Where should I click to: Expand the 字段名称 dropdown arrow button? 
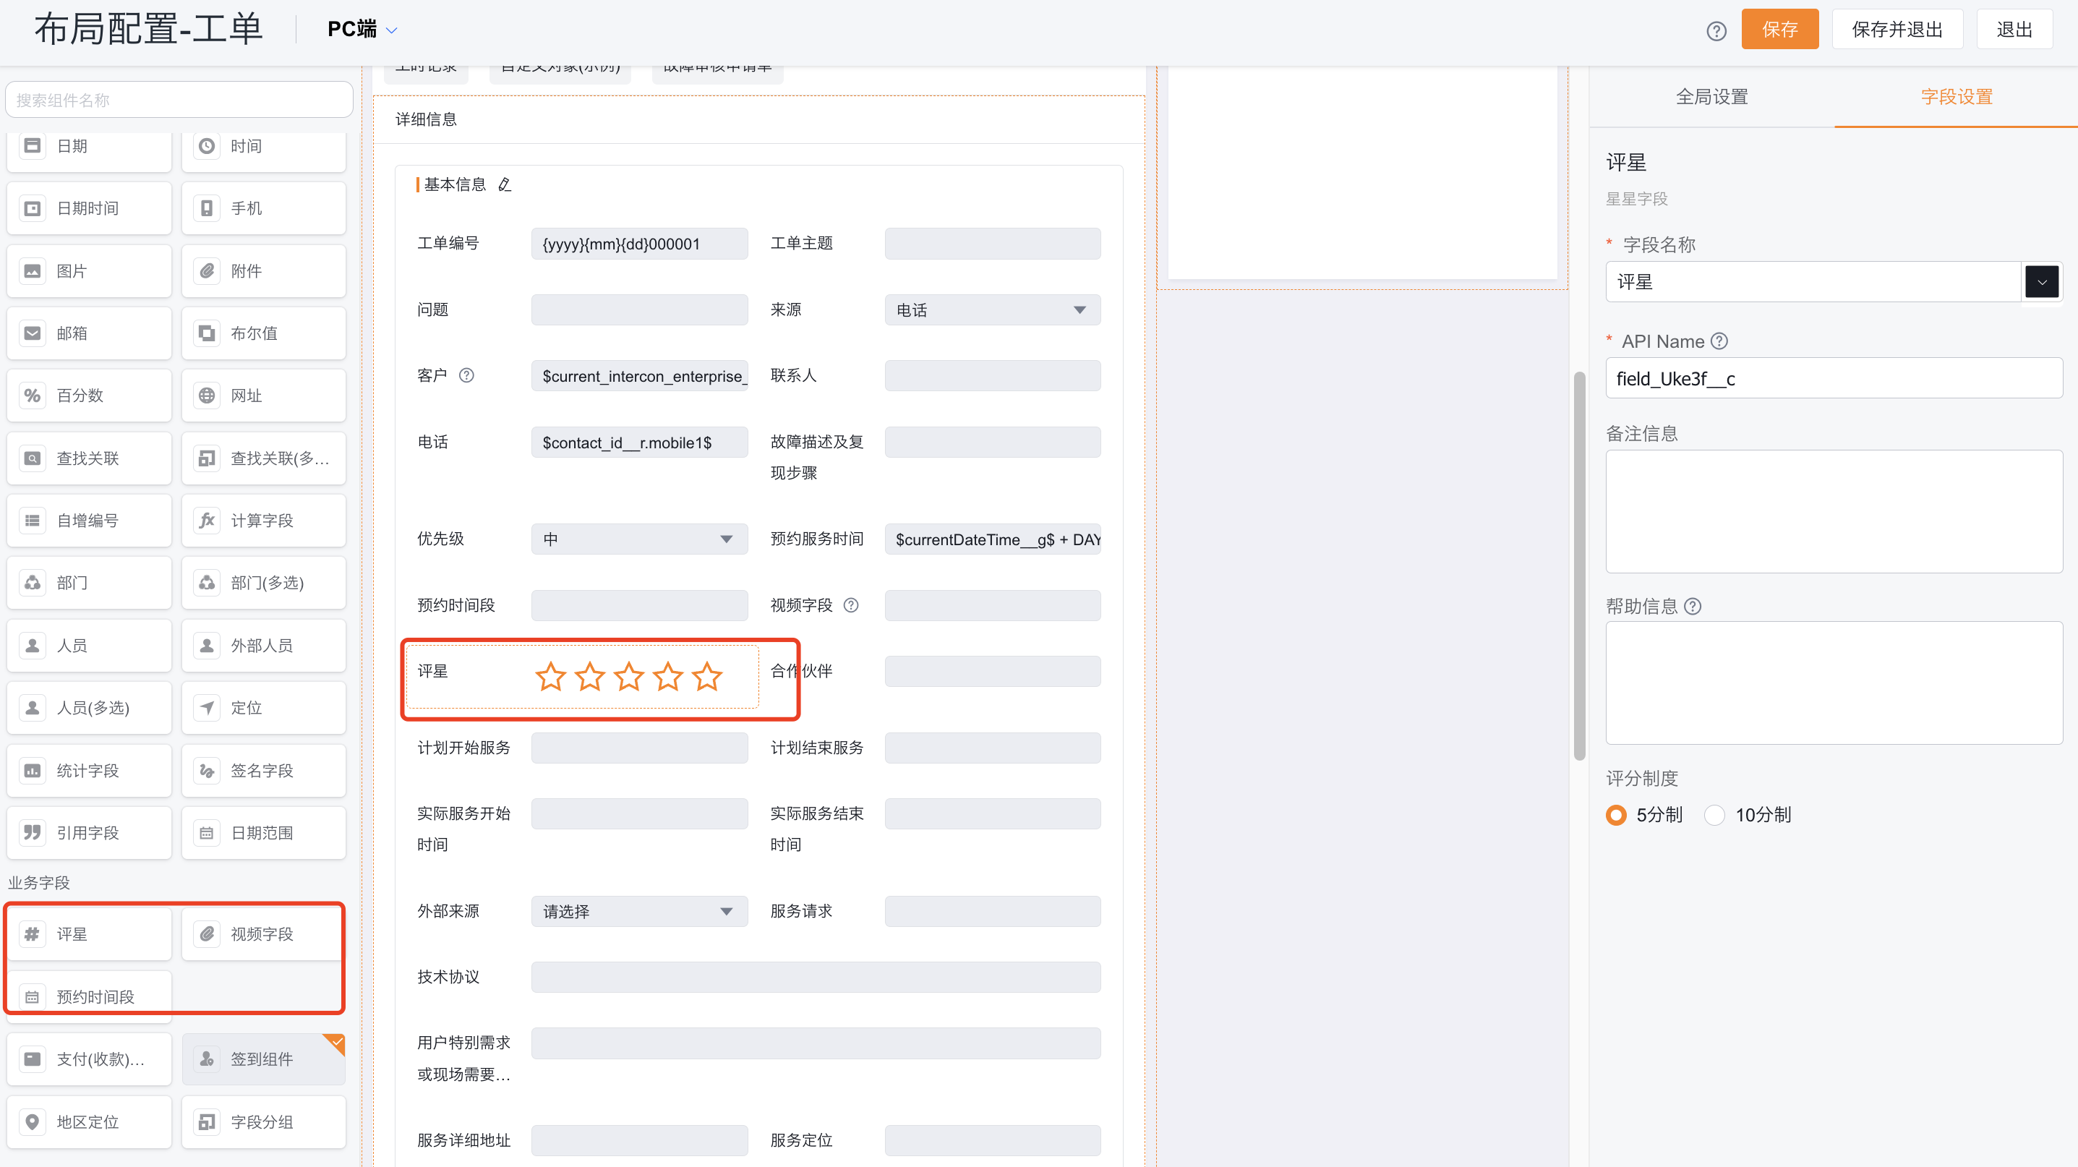click(2041, 282)
